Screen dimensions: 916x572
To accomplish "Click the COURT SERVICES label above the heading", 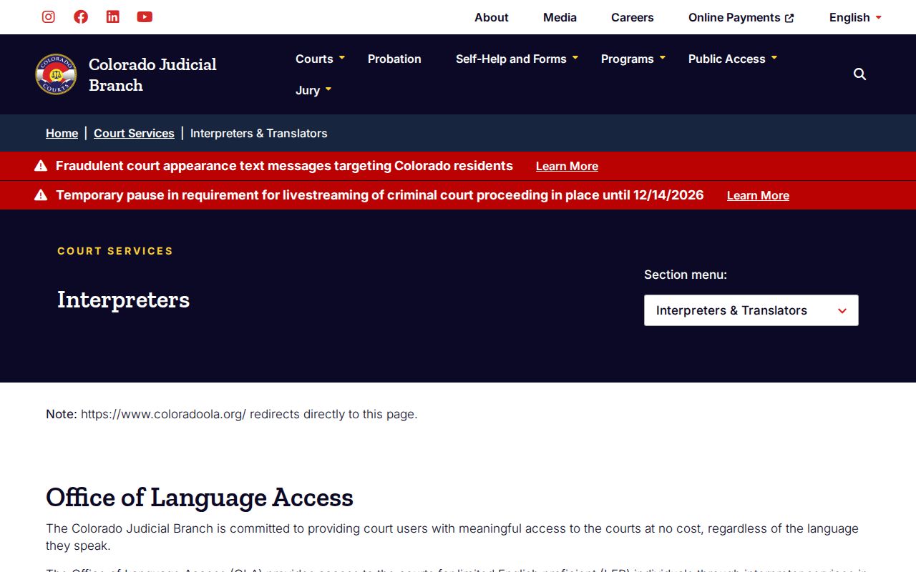I will point(115,251).
